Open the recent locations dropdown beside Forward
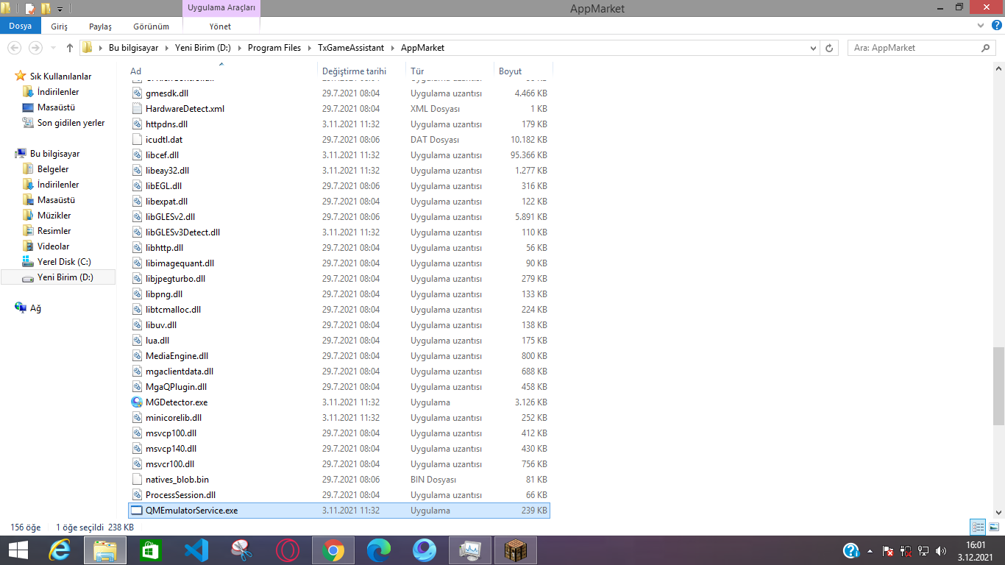 (52, 48)
